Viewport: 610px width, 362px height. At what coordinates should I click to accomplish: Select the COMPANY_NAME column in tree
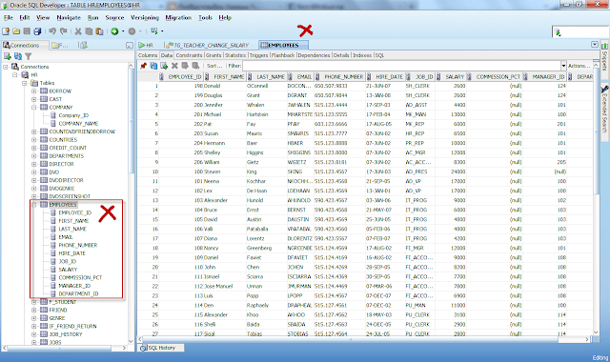(x=78, y=123)
